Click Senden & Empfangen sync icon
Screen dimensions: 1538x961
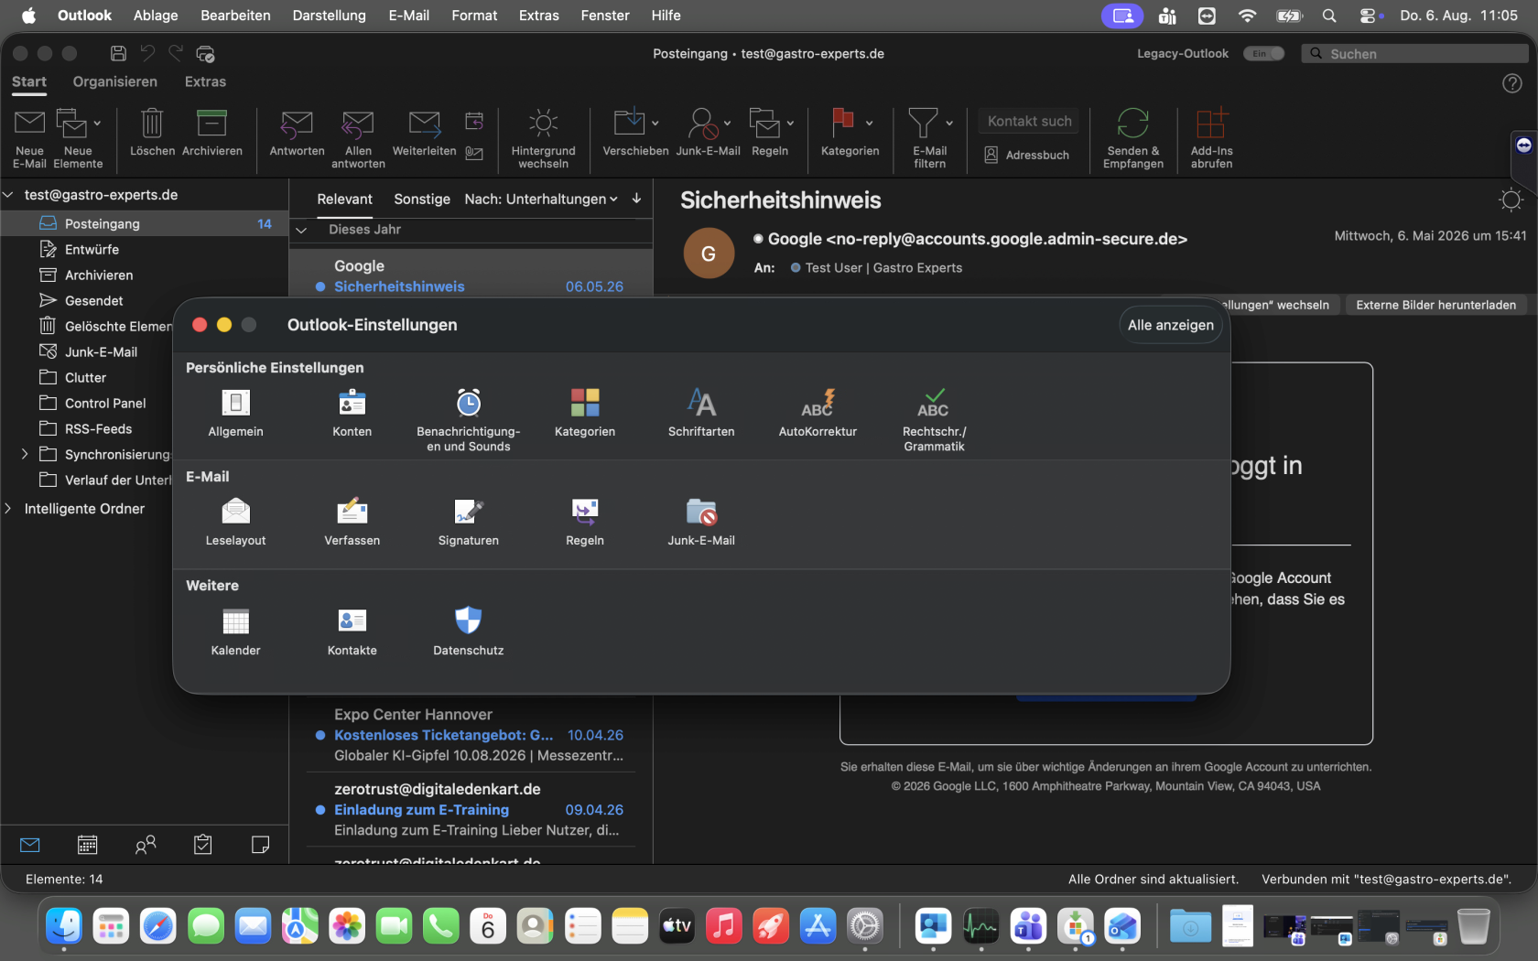coord(1133,138)
